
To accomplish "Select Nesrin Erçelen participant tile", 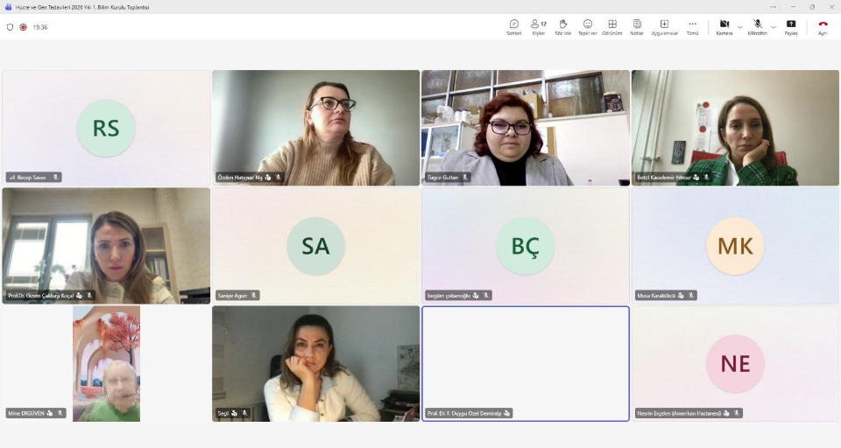I will 735,363.
